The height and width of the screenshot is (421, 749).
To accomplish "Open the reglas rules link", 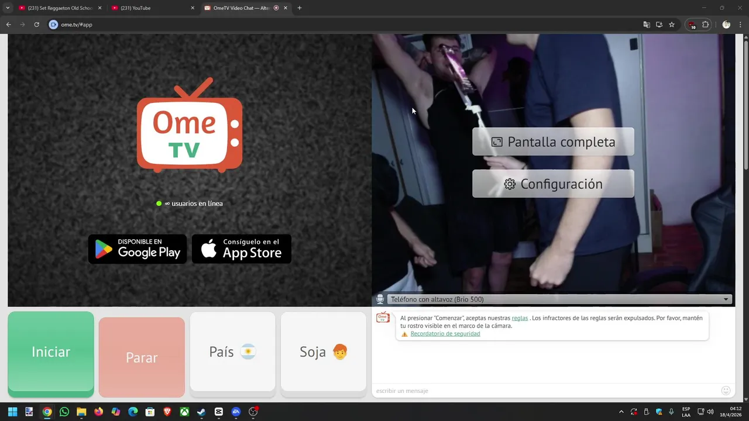I will click(520, 318).
